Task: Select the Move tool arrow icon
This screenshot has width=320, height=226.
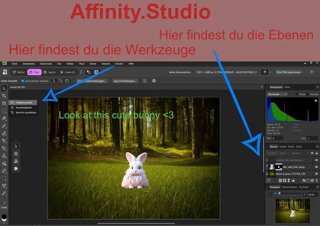Action: (4, 88)
